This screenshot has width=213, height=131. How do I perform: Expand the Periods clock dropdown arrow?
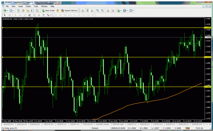pos(127,11)
